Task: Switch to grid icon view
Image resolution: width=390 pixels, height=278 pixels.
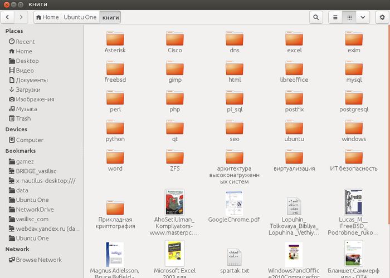Action: click(x=349, y=17)
